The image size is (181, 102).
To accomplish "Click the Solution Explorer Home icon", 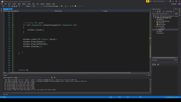I will coord(158,11).
